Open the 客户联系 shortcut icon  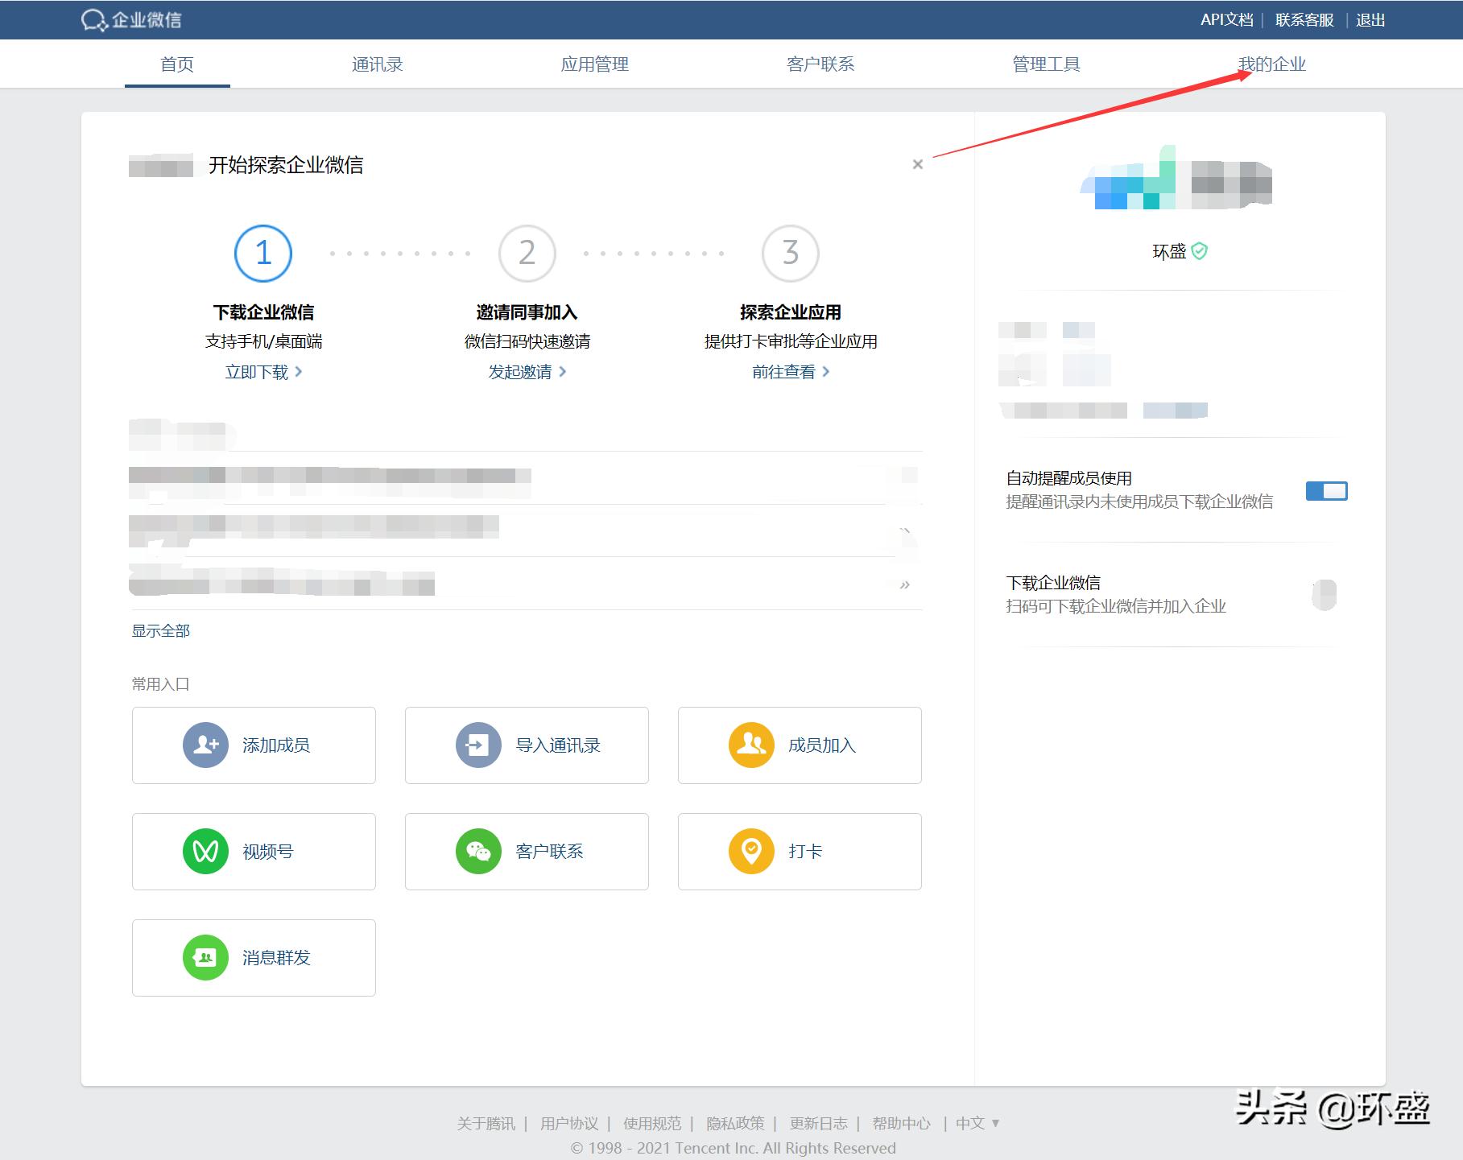coord(478,851)
